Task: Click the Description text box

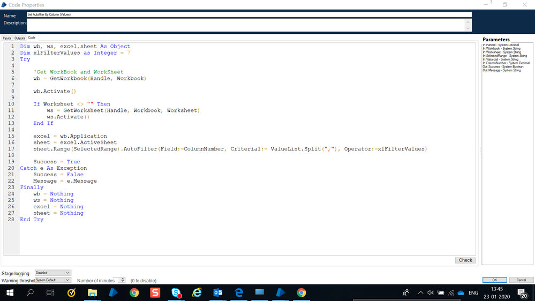Action: click(x=246, y=25)
